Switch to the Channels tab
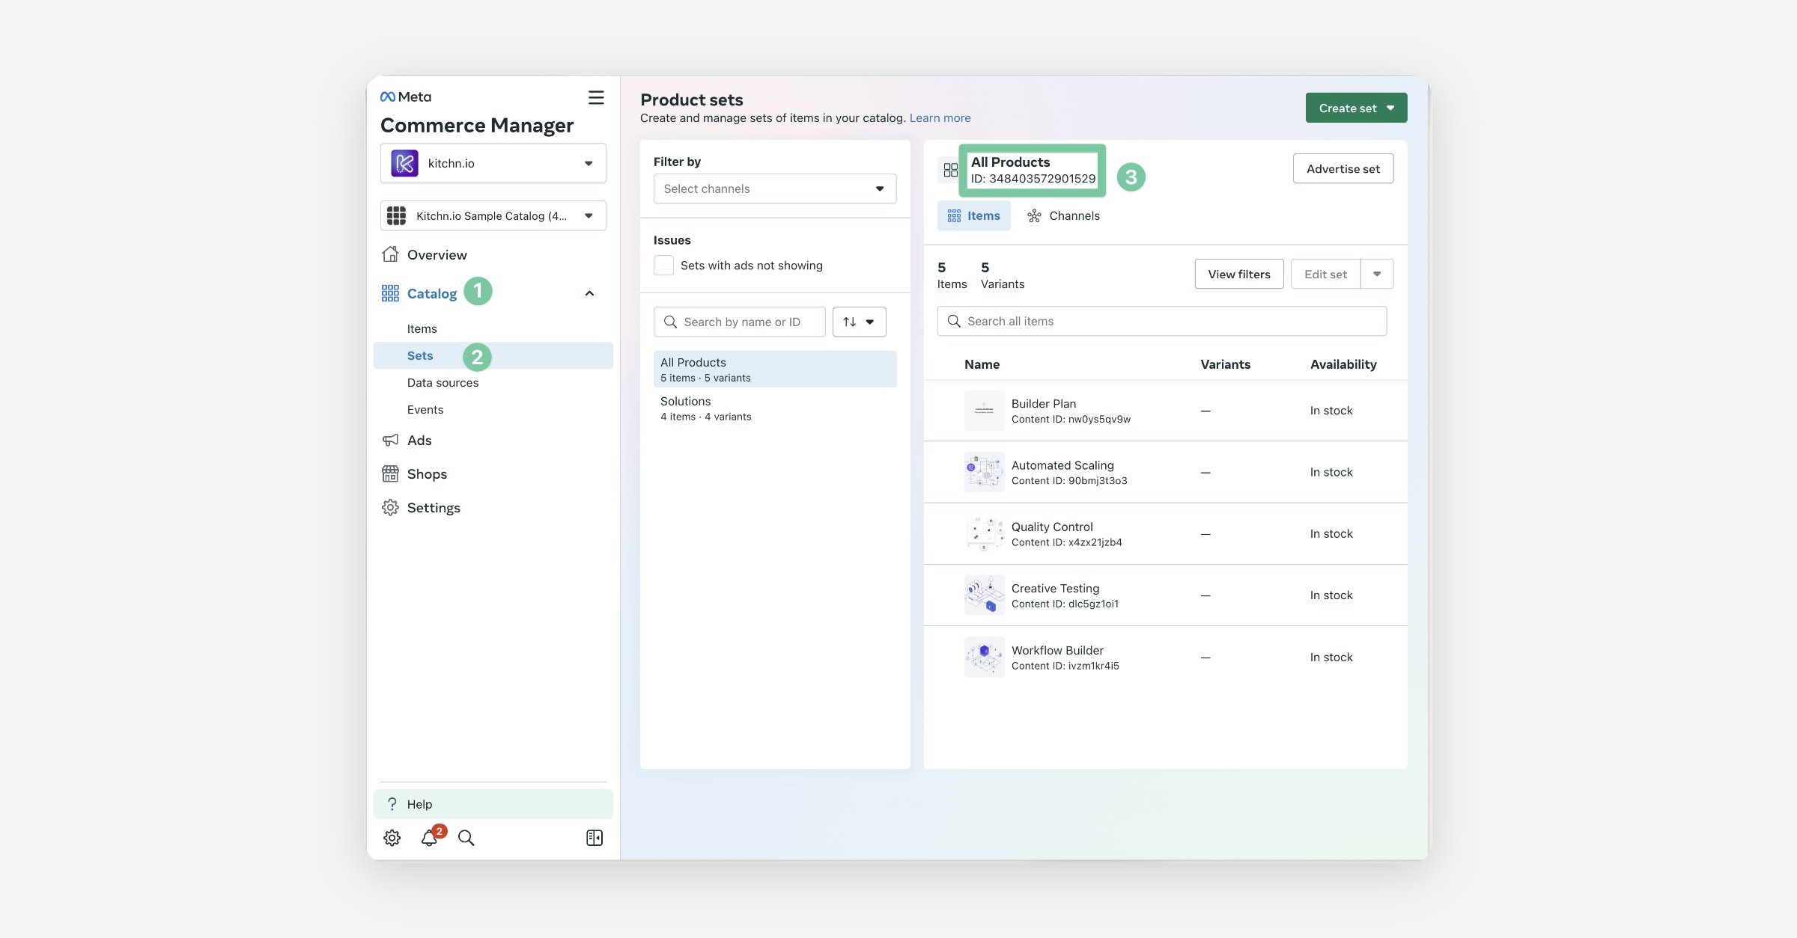The height and width of the screenshot is (938, 1797). click(1064, 215)
